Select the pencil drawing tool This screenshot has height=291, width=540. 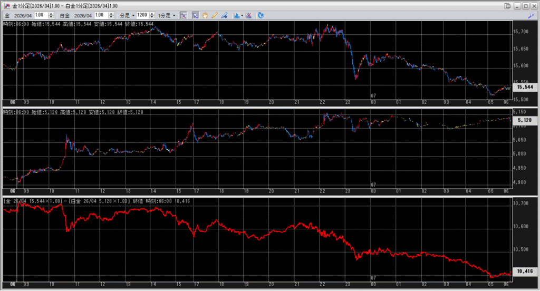tap(215, 15)
